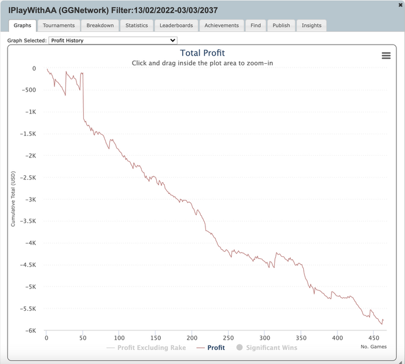The width and height of the screenshot is (405, 364).
Task: Click the 450 x-axis label
Action: pyautogui.click(x=374, y=338)
